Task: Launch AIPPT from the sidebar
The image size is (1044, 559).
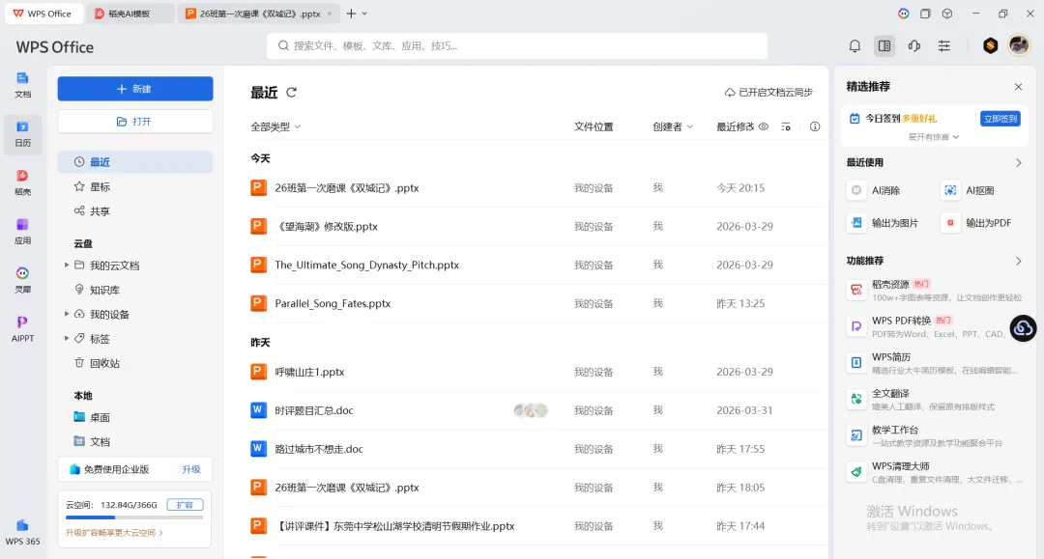Action: [x=22, y=329]
